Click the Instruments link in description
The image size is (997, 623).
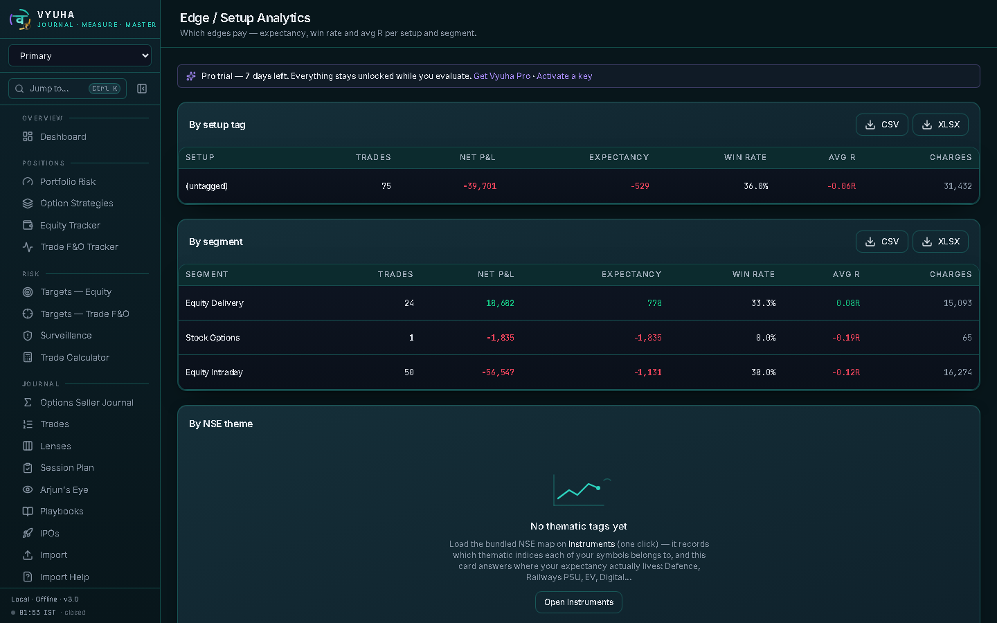[x=591, y=544]
